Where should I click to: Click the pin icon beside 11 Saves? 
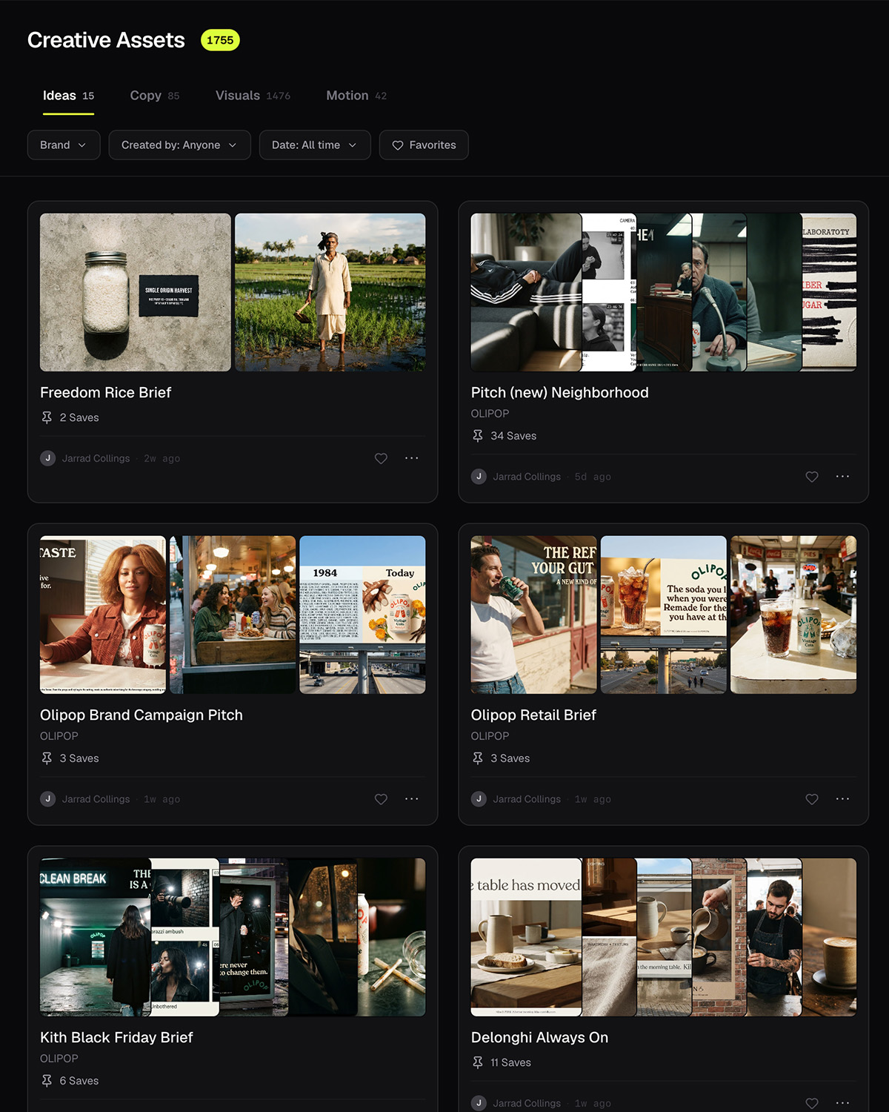(478, 1062)
